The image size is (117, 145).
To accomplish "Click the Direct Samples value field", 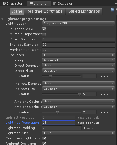I will tap(78, 39).
